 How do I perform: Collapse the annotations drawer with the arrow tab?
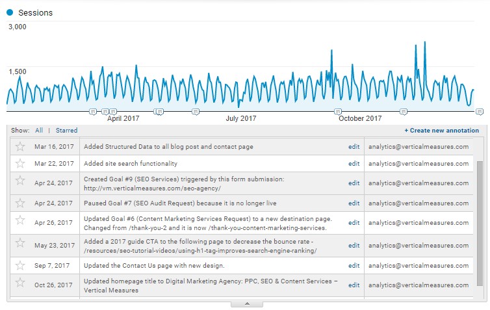coord(247,304)
